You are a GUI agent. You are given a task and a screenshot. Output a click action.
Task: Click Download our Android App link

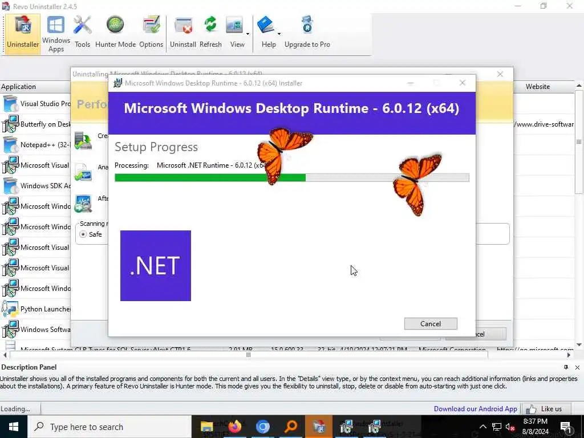475,409
